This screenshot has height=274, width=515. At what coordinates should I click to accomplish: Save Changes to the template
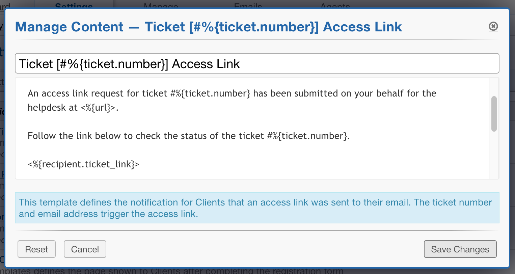[460, 249]
